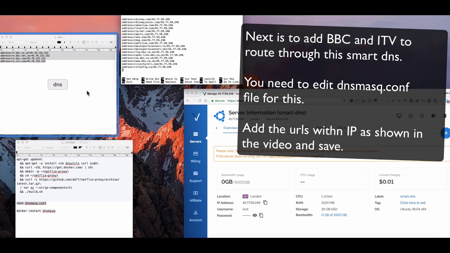Viewport: 450px width, 253px height.
Task: Center text in the dns window
Action: click(x=88, y=42)
